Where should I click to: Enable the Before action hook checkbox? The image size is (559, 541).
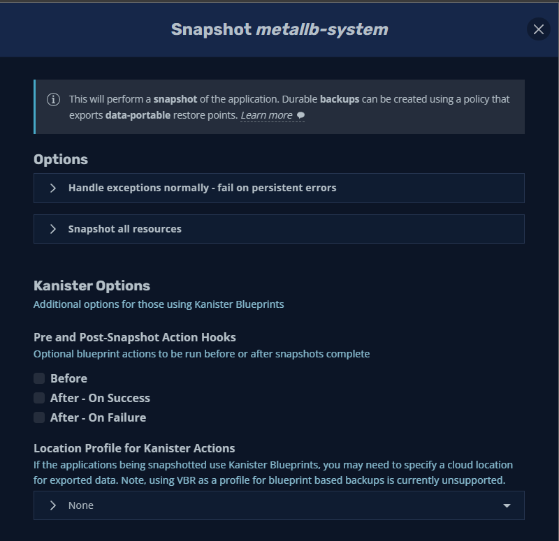[x=39, y=378]
